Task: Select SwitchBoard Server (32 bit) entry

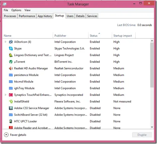Action: (31, 115)
